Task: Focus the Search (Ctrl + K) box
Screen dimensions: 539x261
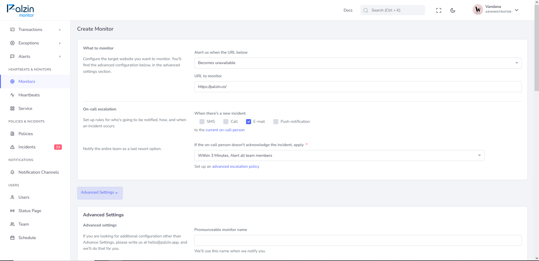Action: coord(393,10)
